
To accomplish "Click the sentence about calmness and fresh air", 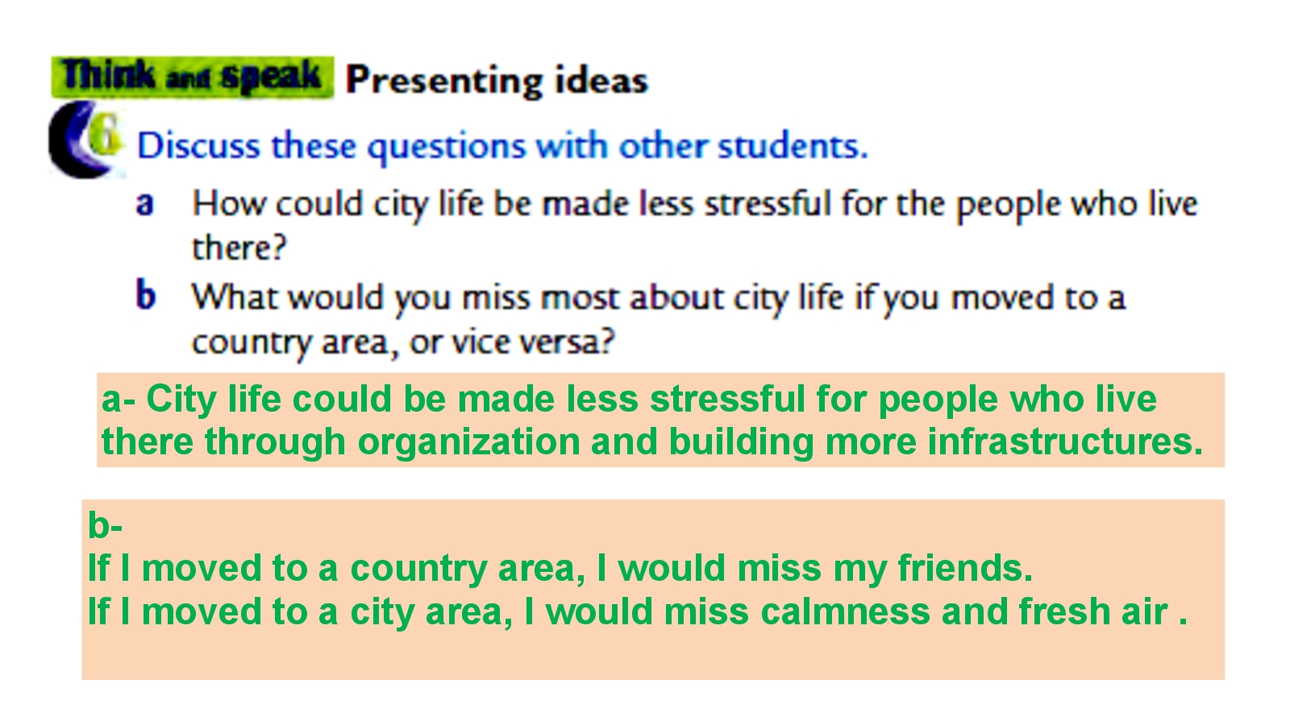I will 637,612.
